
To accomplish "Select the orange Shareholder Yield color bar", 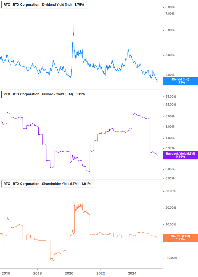I will click(2, 184).
